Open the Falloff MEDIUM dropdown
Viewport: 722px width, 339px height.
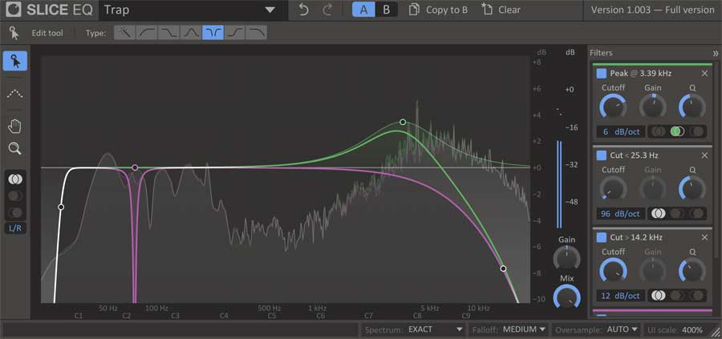(508, 329)
